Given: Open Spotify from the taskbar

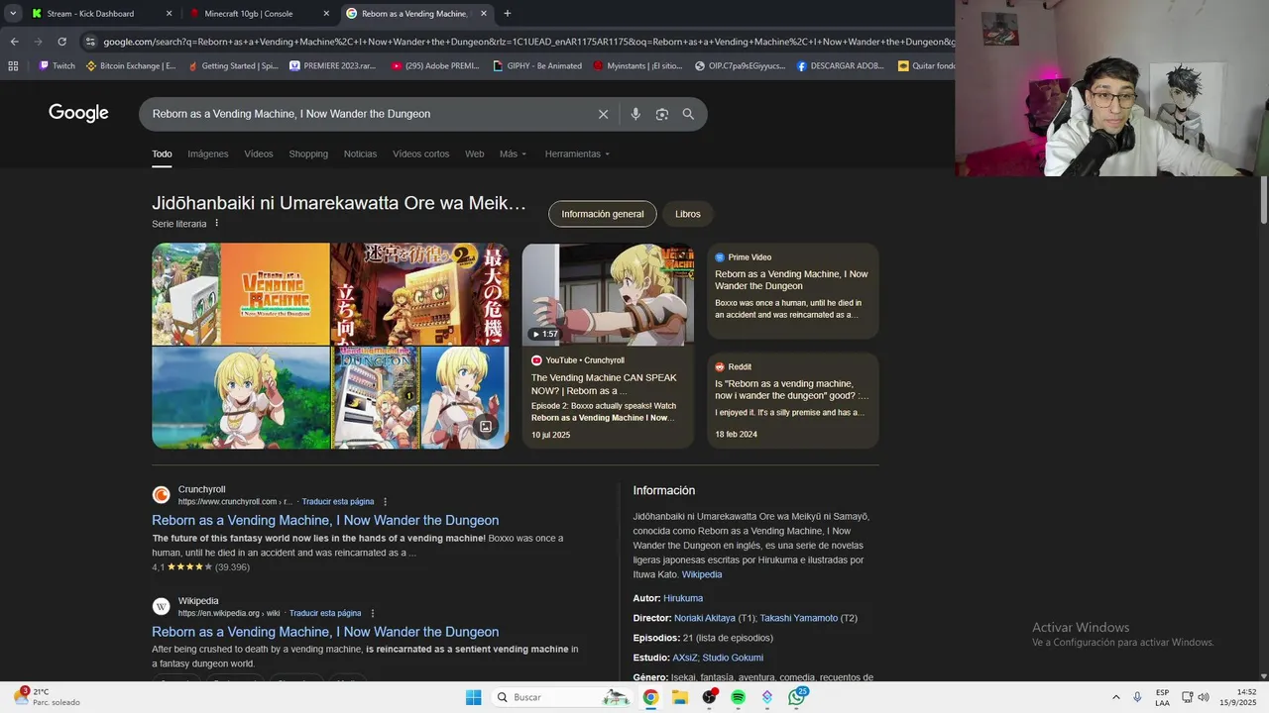Looking at the screenshot, I should [738, 697].
